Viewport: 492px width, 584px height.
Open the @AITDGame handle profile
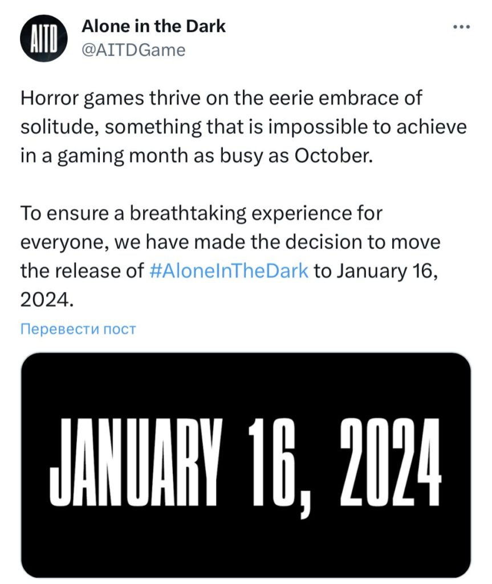tap(133, 50)
